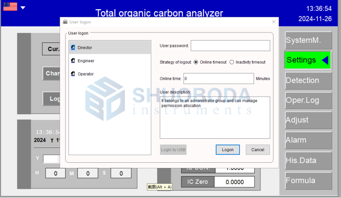Click the IC Zero label button
The height and width of the screenshot is (198, 341).
tap(198, 182)
